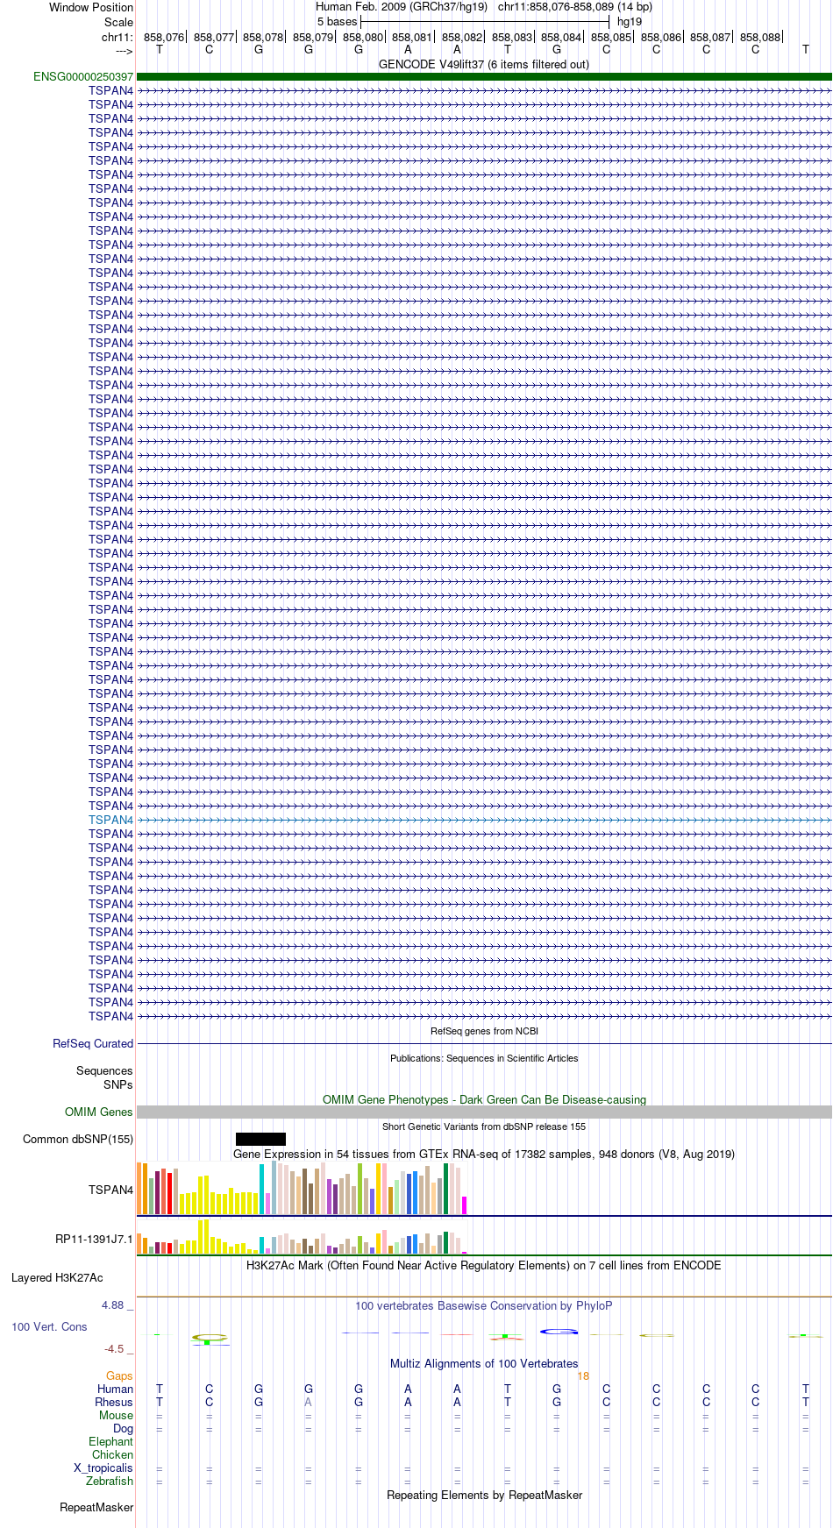Click the orange 18 gap count

pos(583,1376)
